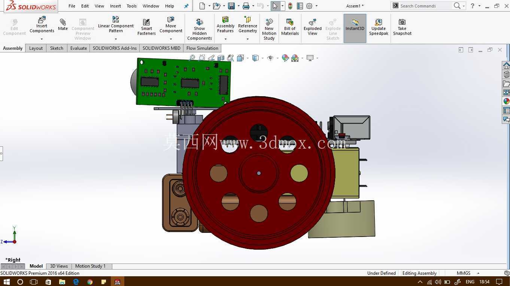Toggle Instant3D button
510x286 pixels.
pyautogui.click(x=355, y=28)
